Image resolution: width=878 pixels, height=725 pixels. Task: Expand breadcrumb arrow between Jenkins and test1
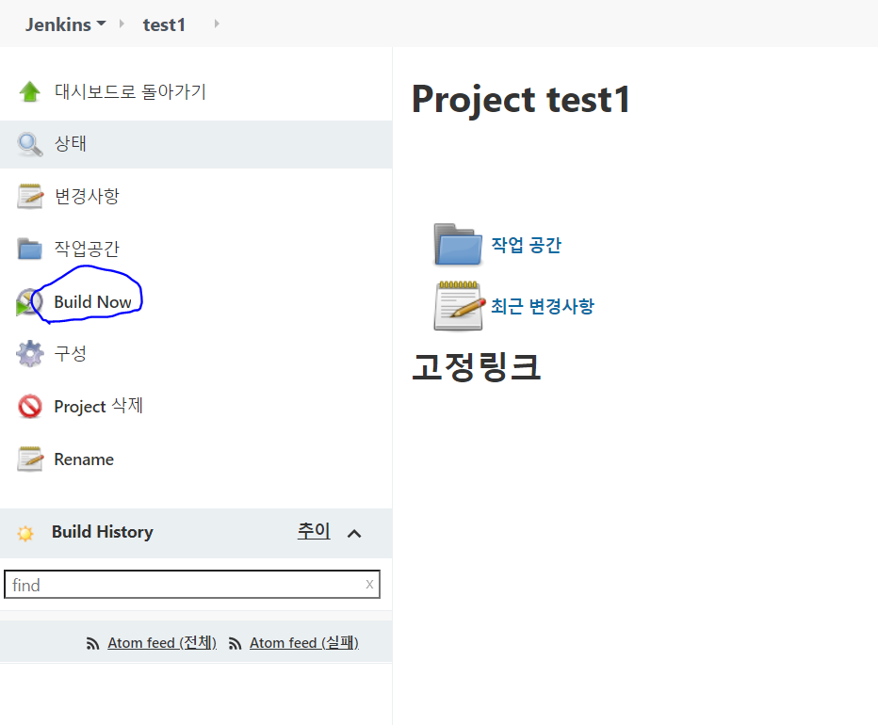click(122, 24)
